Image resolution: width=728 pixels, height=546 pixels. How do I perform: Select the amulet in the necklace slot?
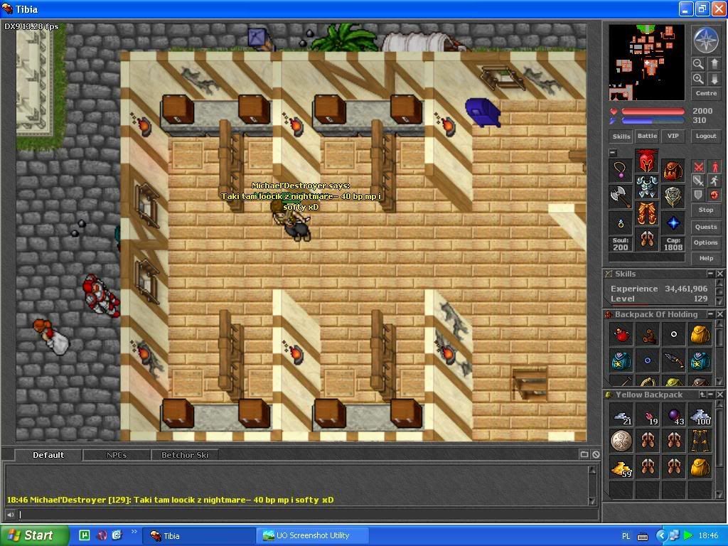621,170
